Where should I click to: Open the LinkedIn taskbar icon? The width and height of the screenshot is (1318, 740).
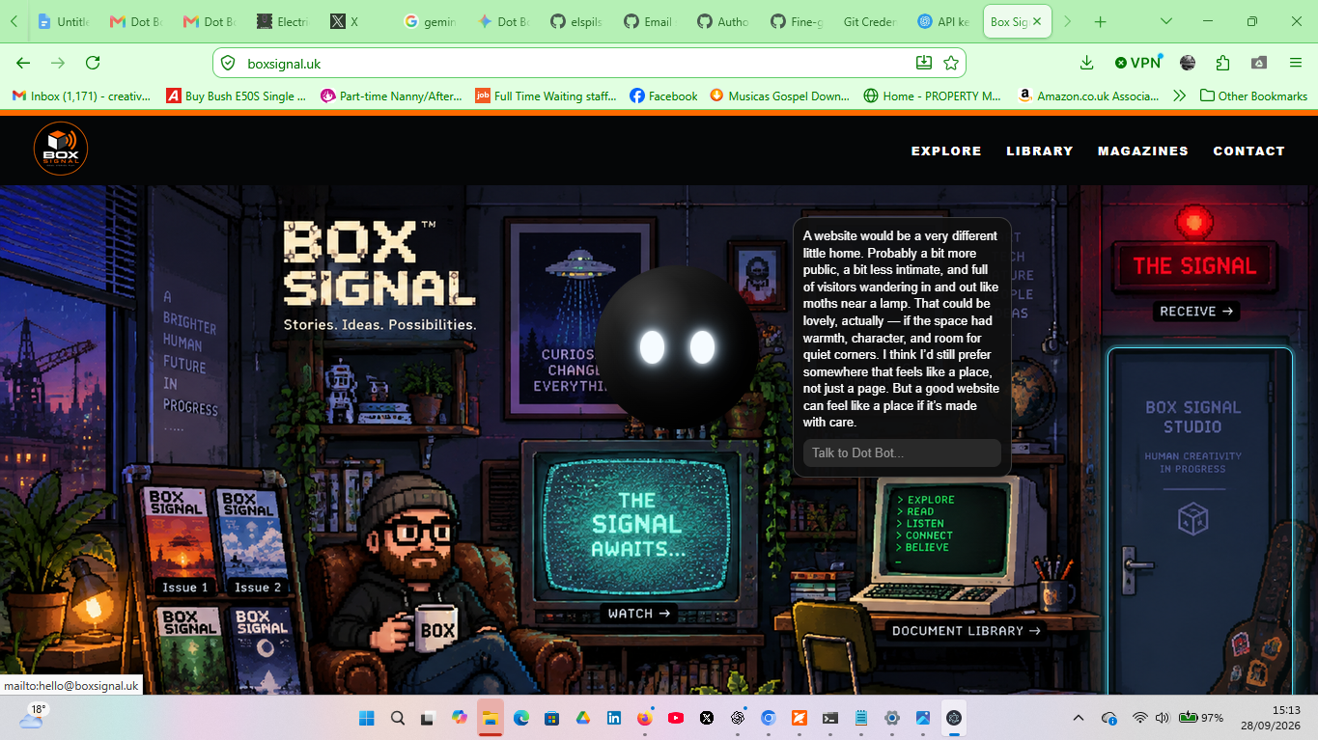click(x=614, y=718)
